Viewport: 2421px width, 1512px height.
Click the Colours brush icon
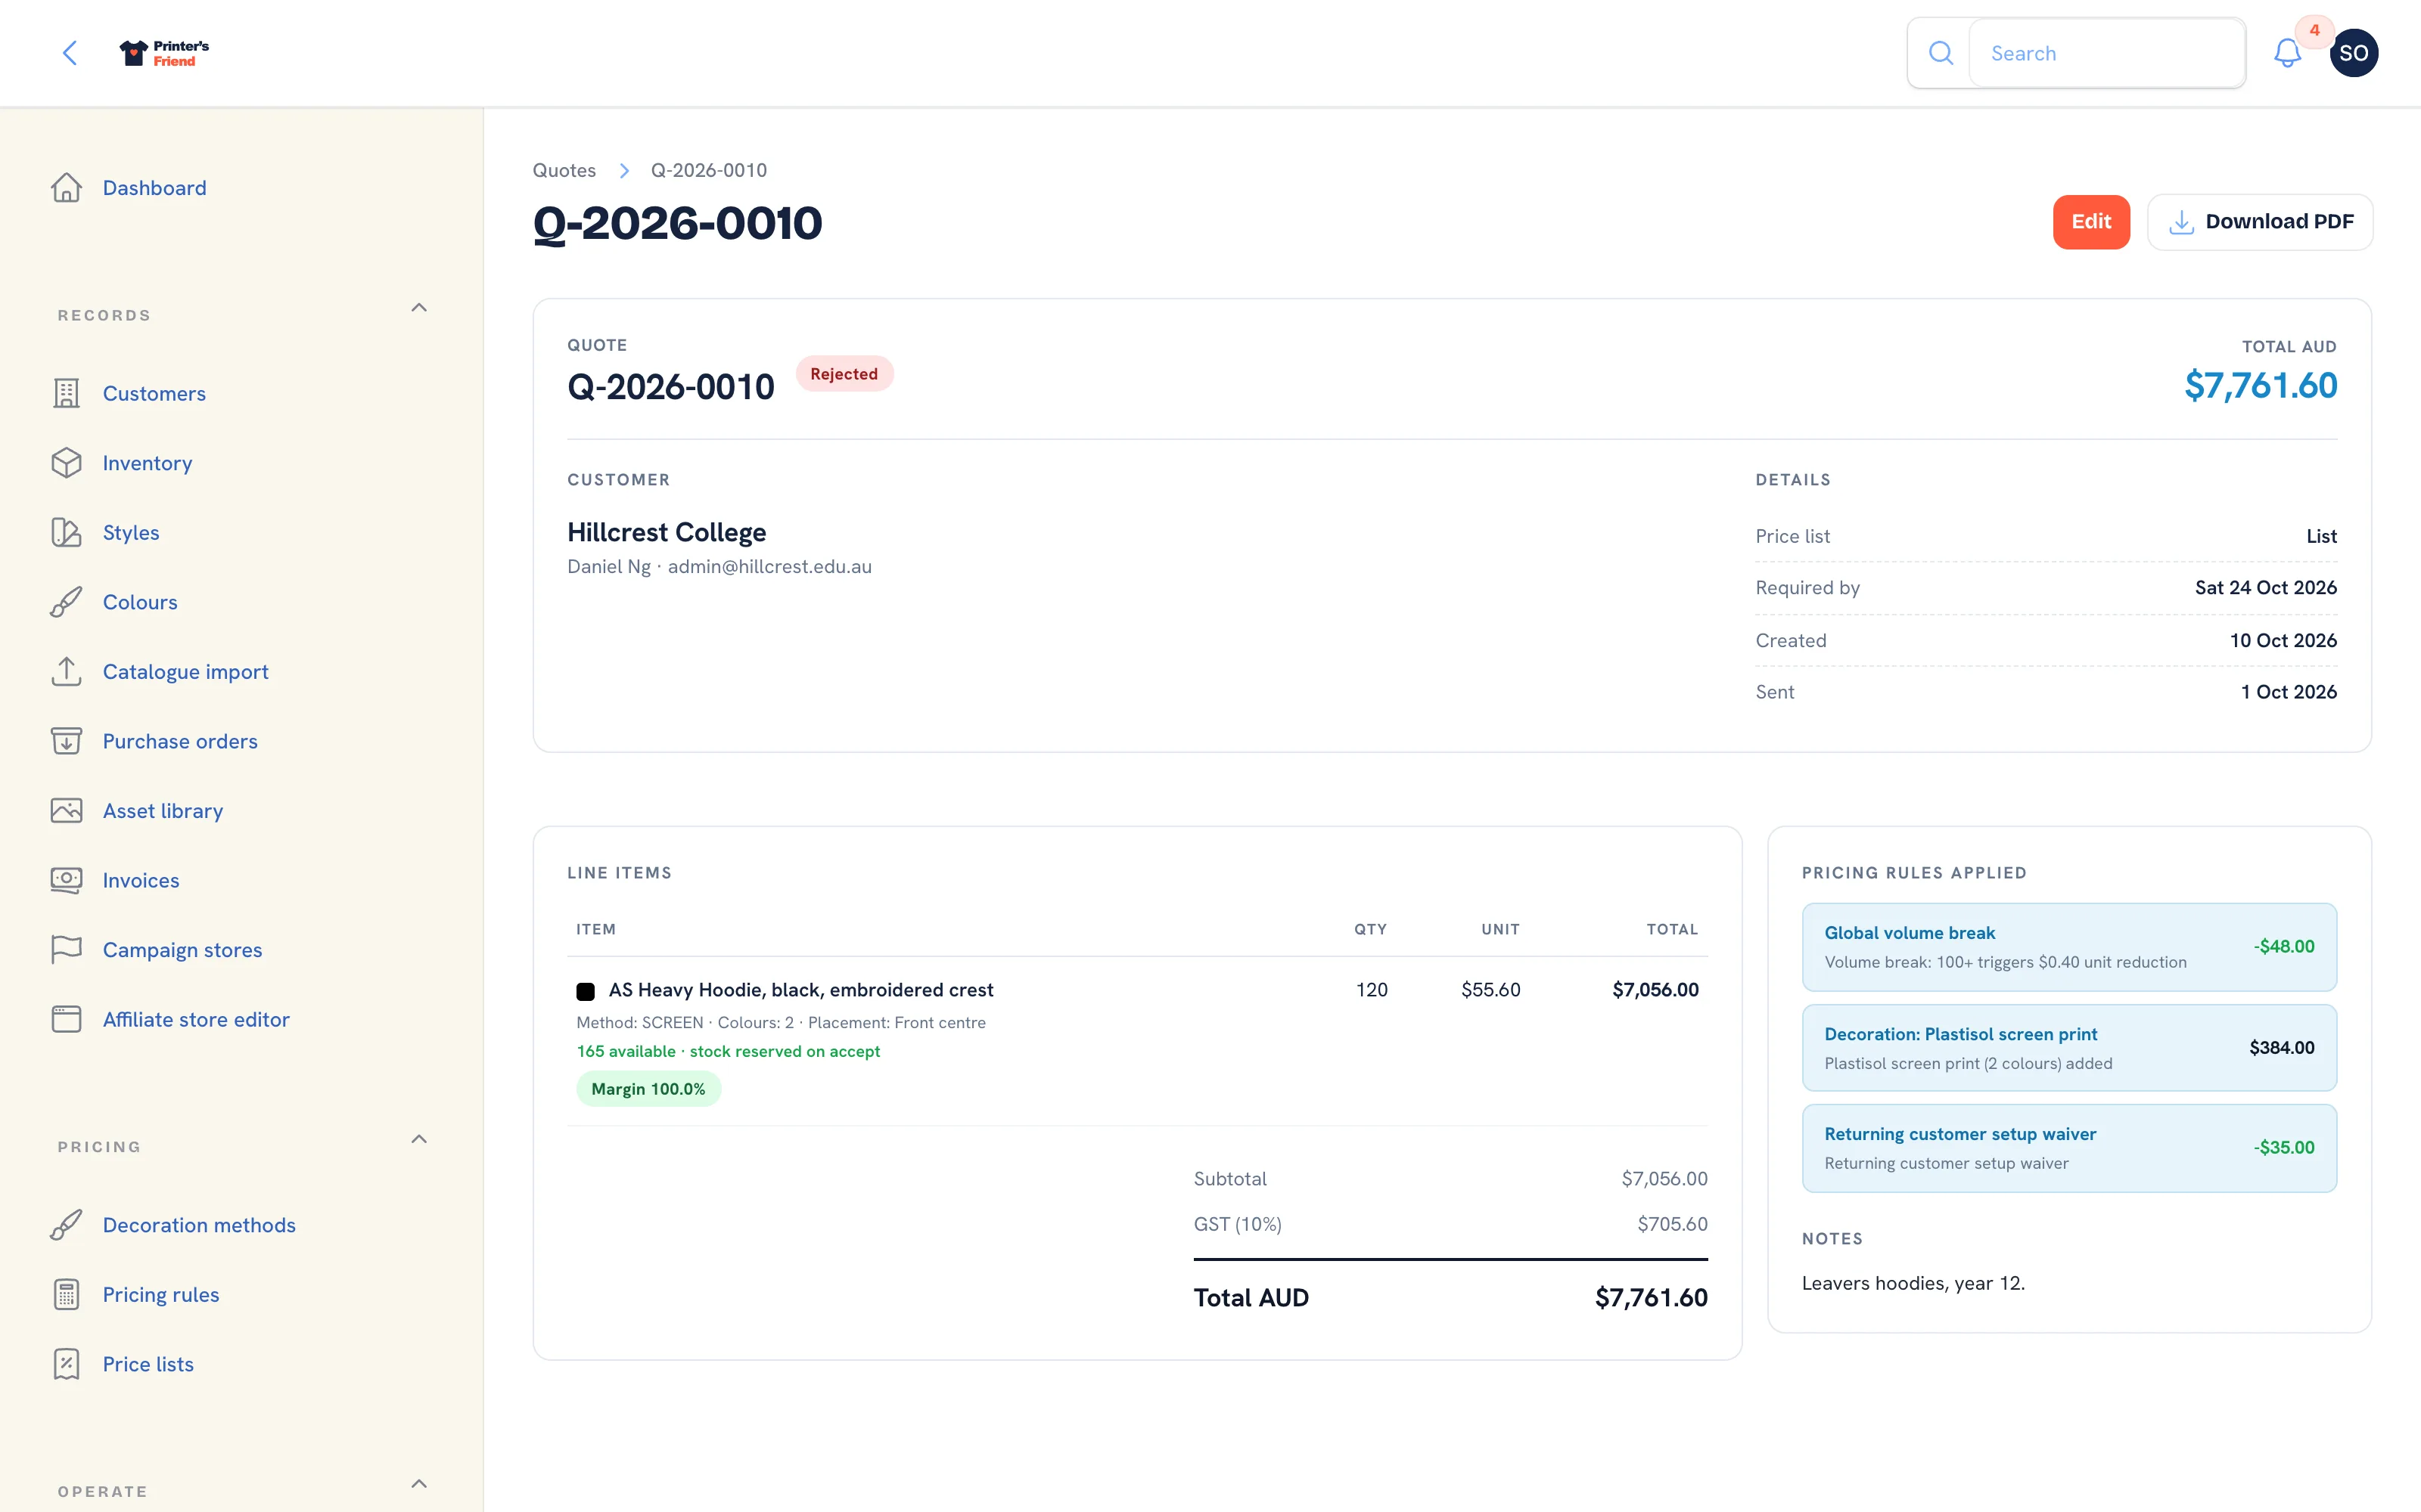click(66, 602)
